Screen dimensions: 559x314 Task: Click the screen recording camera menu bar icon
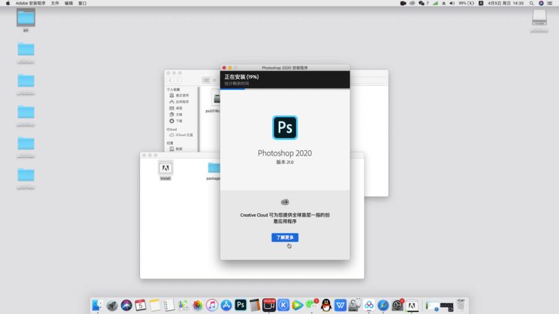click(403, 3)
